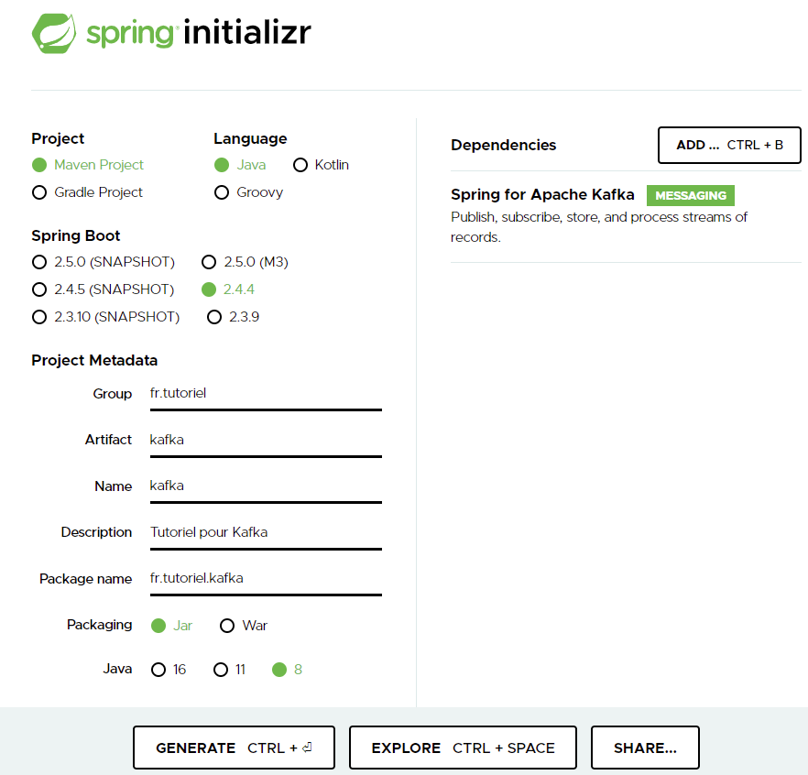Choose Kotlin as the language
808x775 pixels.
pyautogui.click(x=300, y=165)
